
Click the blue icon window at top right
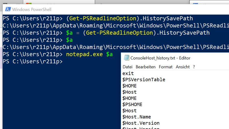(x=196, y=3)
